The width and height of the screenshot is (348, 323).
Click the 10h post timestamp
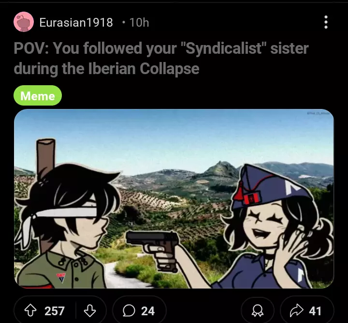click(139, 22)
